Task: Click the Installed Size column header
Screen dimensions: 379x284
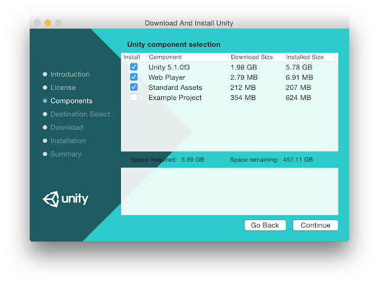Action: [x=305, y=57]
